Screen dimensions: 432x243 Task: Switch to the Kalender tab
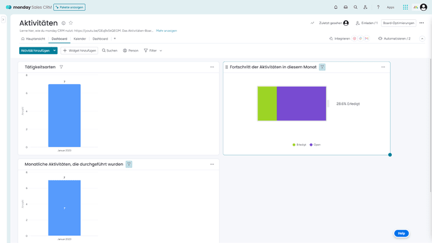80,38
